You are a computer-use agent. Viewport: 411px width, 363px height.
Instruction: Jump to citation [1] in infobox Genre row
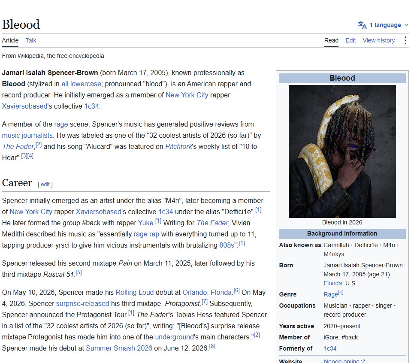point(341,293)
